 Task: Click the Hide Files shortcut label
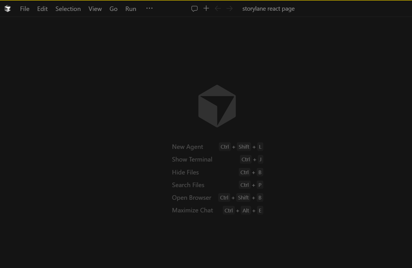[186, 172]
